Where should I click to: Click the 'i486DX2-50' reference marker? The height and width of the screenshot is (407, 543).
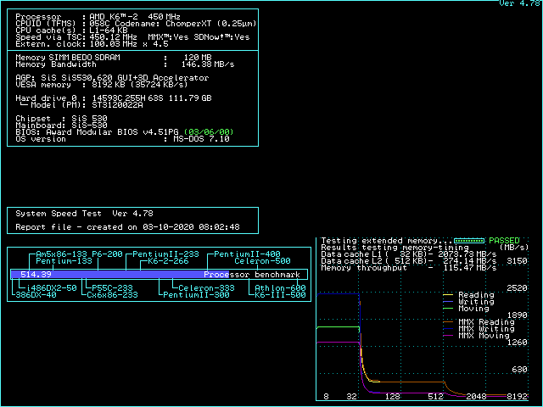point(51,288)
